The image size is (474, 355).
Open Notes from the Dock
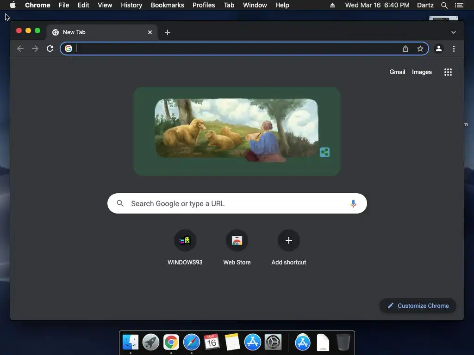pos(232,342)
